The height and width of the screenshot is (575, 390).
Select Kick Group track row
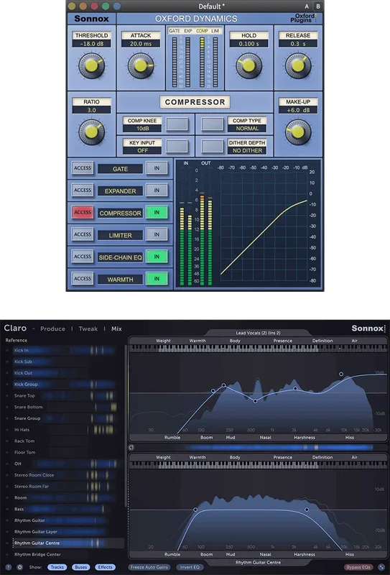pyautogui.click(x=68, y=385)
